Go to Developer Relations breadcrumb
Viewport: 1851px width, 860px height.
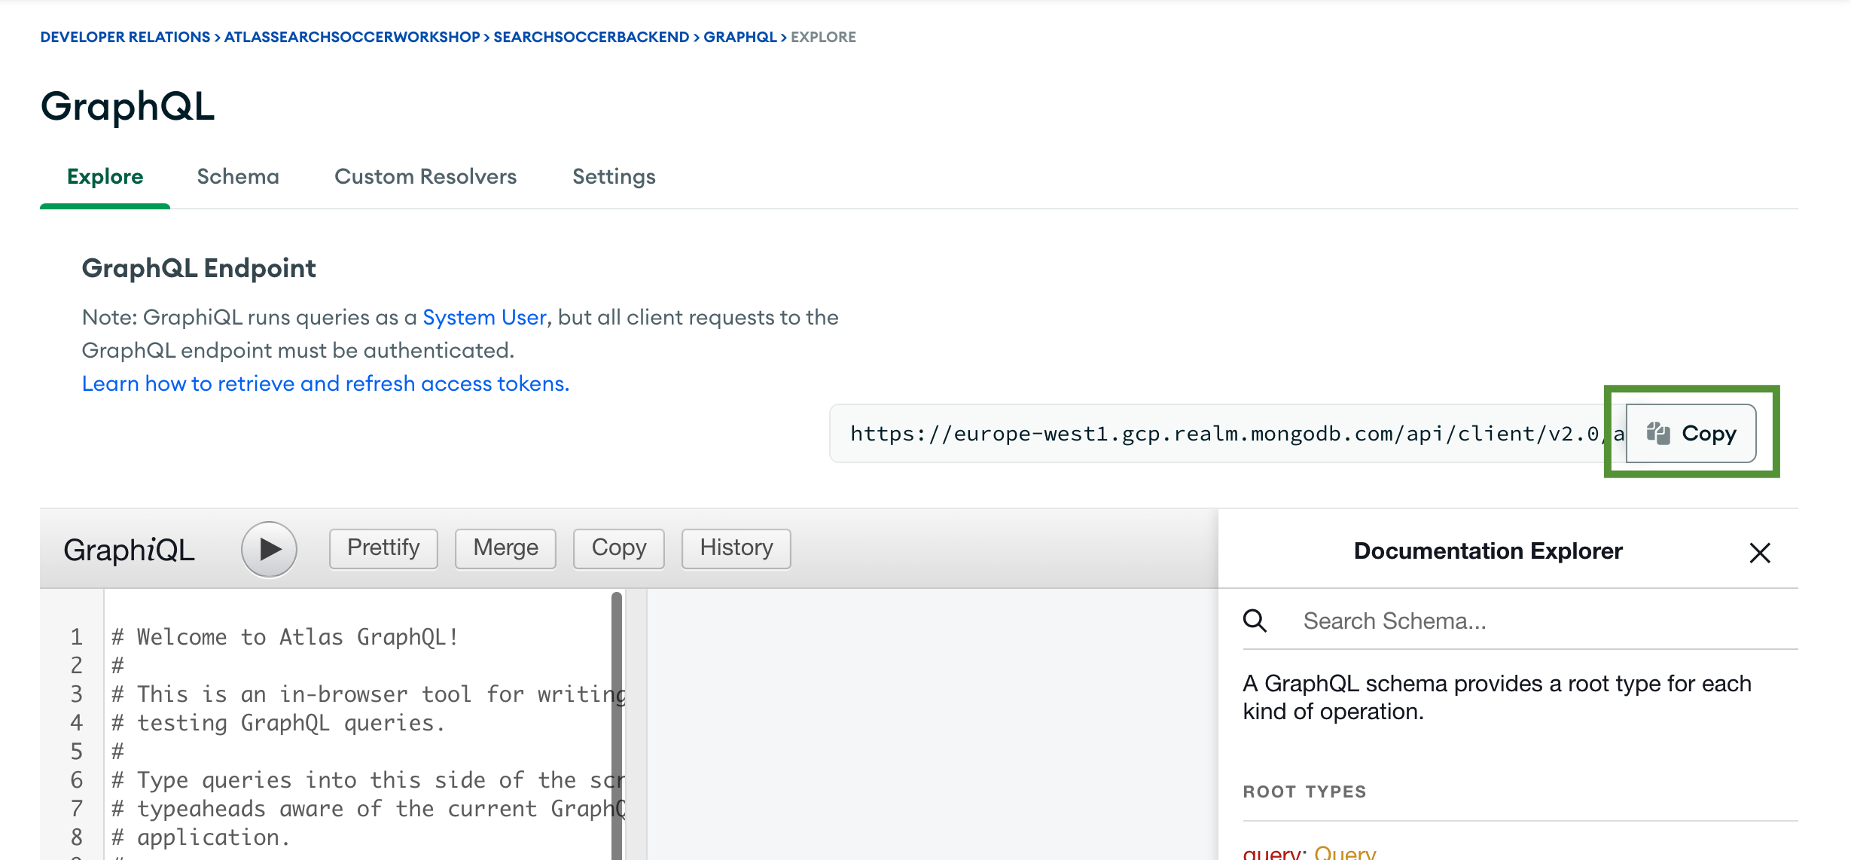pyautogui.click(x=125, y=37)
